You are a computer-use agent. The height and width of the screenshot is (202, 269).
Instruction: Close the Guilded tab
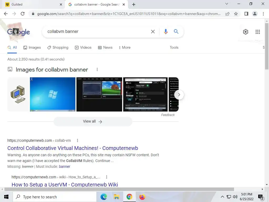61,4
